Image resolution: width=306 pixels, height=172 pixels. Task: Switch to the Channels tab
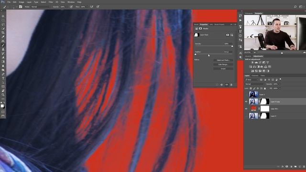[x=255, y=75]
